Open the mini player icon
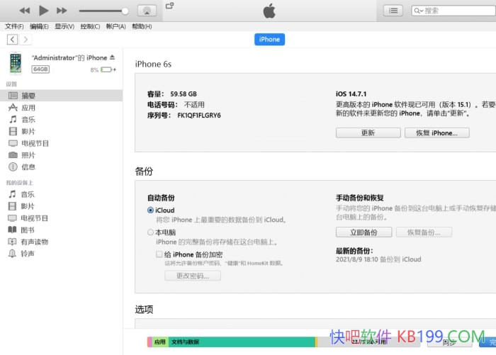The height and width of the screenshot is (355, 496). pyautogui.click(x=169, y=6)
